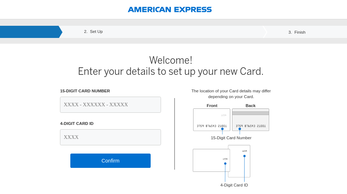Click the blue dot marking the ID on the vertical card
The width and height of the screenshot is (347, 194).
245,156
